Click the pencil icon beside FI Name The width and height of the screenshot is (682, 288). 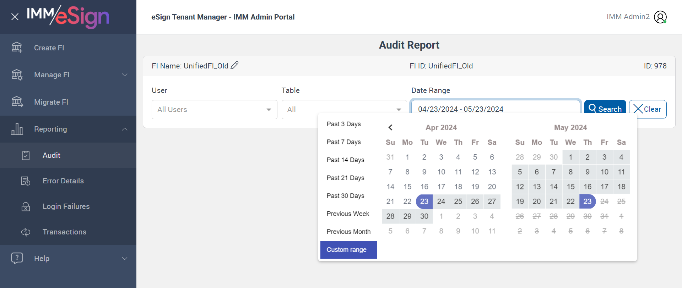pyautogui.click(x=234, y=65)
